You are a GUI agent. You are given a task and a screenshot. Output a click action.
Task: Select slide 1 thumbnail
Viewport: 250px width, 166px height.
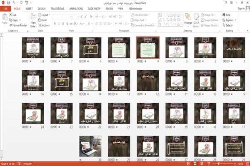point(234,47)
